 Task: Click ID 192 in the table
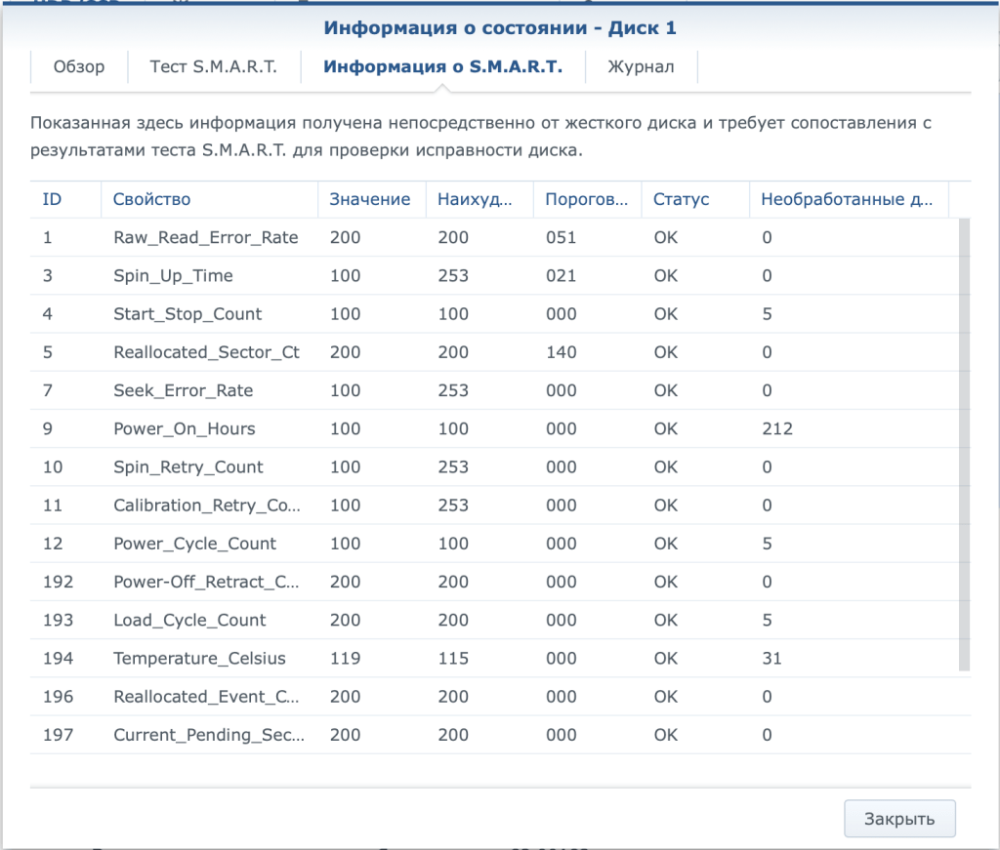[x=58, y=582]
